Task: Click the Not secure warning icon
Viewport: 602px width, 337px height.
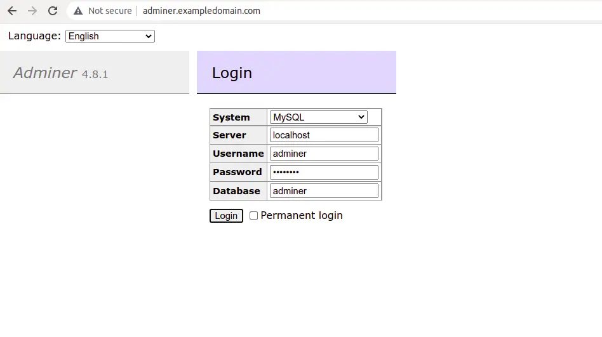Action: pyautogui.click(x=78, y=11)
